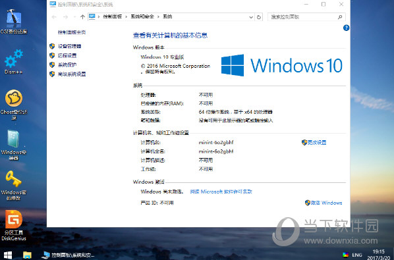This screenshot has height=260, width=394.
Task: Select the 系统 breadcrumb segment
Action: [167, 16]
